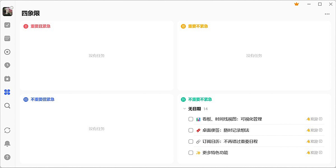The height and width of the screenshot is (168, 336).
Task: Trigger sync with the refresh icon
Action: pyautogui.click(x=7, y=130)
